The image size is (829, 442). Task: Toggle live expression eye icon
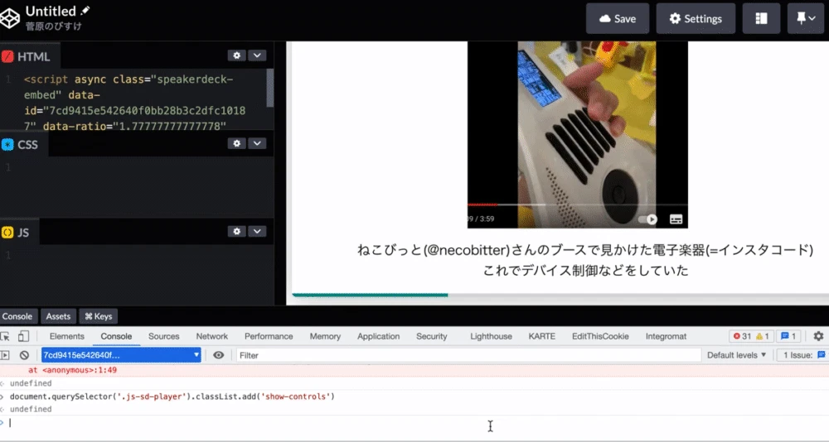tap(218, 355)
